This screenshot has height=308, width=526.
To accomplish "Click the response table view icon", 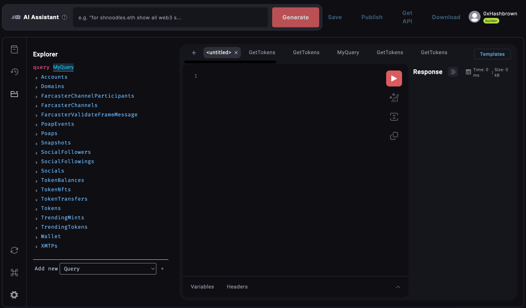I will point(469,73).
